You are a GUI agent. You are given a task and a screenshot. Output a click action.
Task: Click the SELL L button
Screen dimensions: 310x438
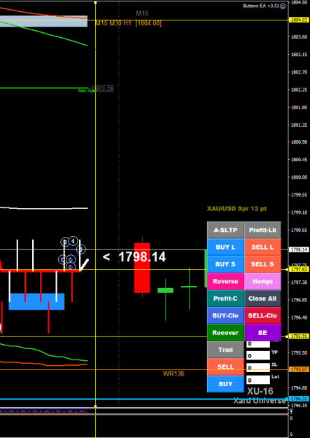tap(262, 247)
